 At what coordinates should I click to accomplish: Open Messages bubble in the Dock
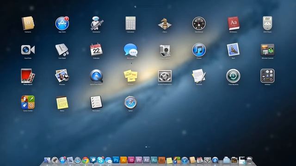coord(108,160)
